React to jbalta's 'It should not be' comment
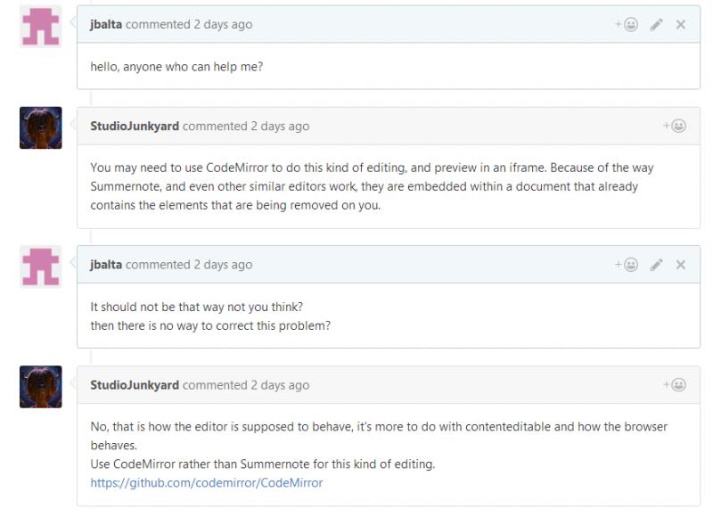 click(x=626, y=265)
